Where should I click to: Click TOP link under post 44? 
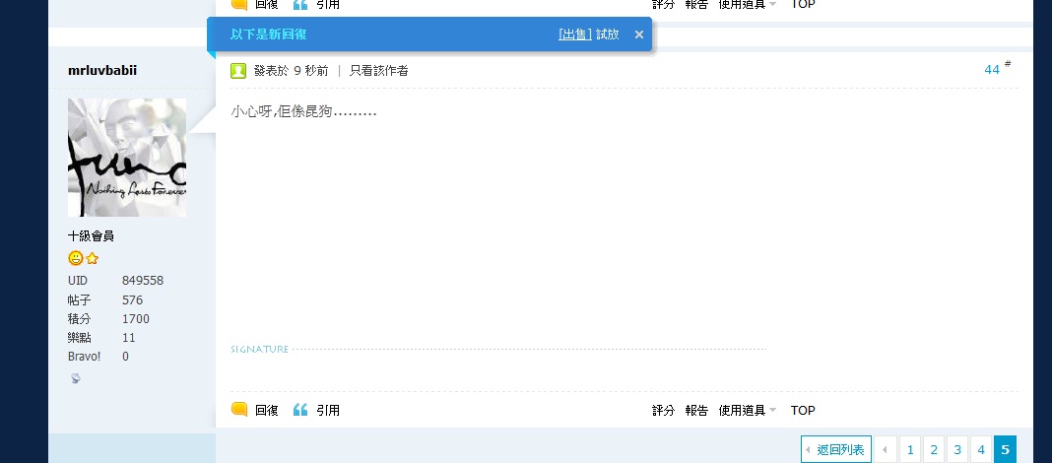(x=803, y=410)
